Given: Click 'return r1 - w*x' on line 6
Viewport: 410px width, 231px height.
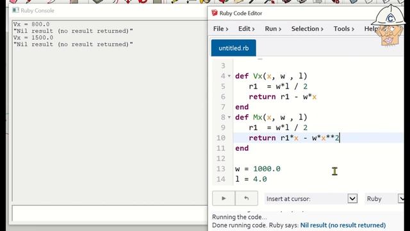Looking at the screenshot, I should click(x=283, y=97).
